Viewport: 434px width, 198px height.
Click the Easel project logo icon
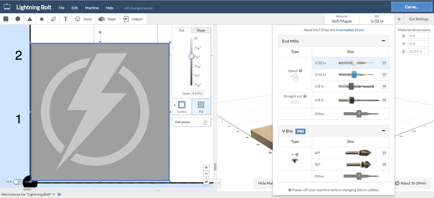[7, 7]
